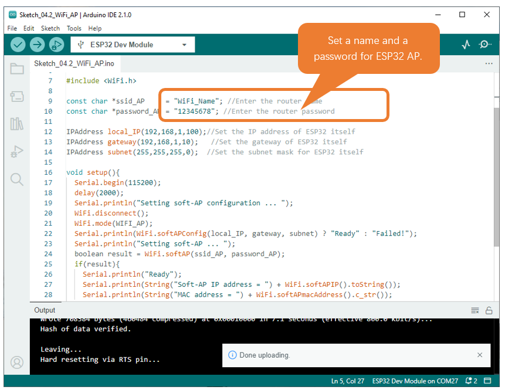This screenshot has height=390, width=505.
Task: Open the Serial Plotter
Action: 466,45
